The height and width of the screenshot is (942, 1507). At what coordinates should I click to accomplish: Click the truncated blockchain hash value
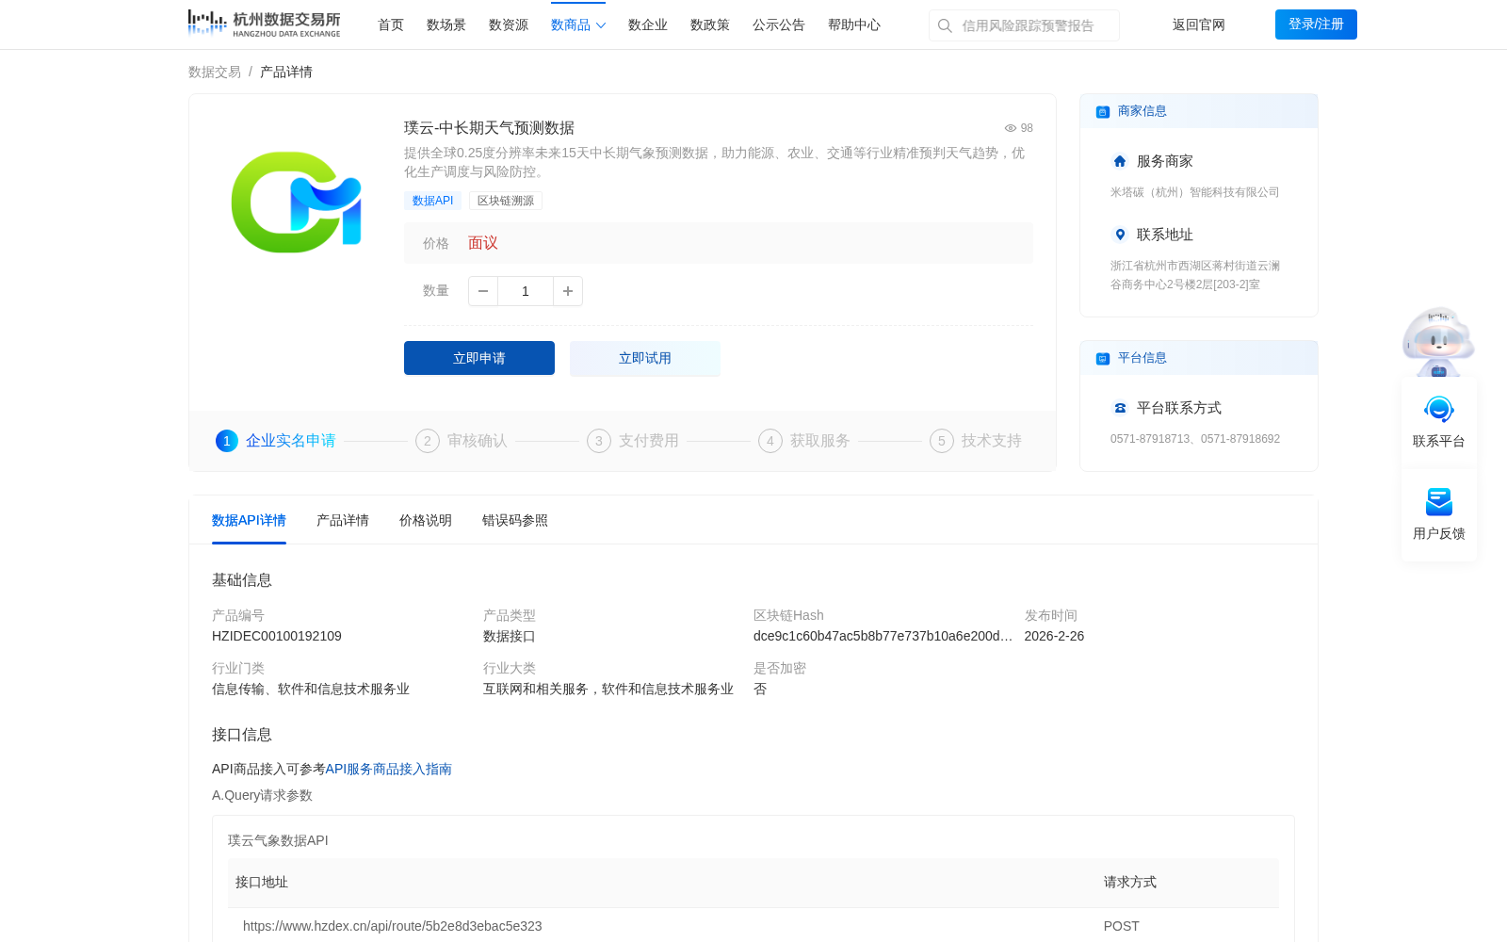pos(883,636)
